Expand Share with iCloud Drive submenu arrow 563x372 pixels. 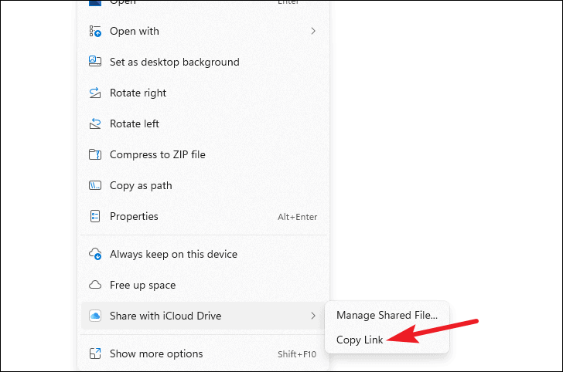tap(313, 316)
